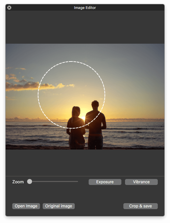Click the ocean waves right of the couple
170x223 pixels.
(x=135, y=134)
